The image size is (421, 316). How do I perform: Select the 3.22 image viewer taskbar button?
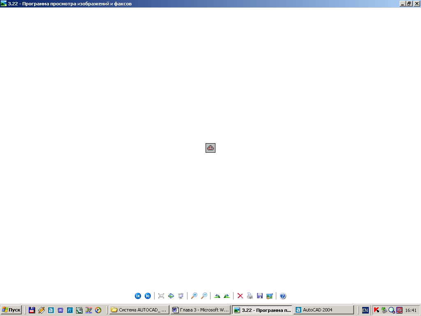point(262,310)
